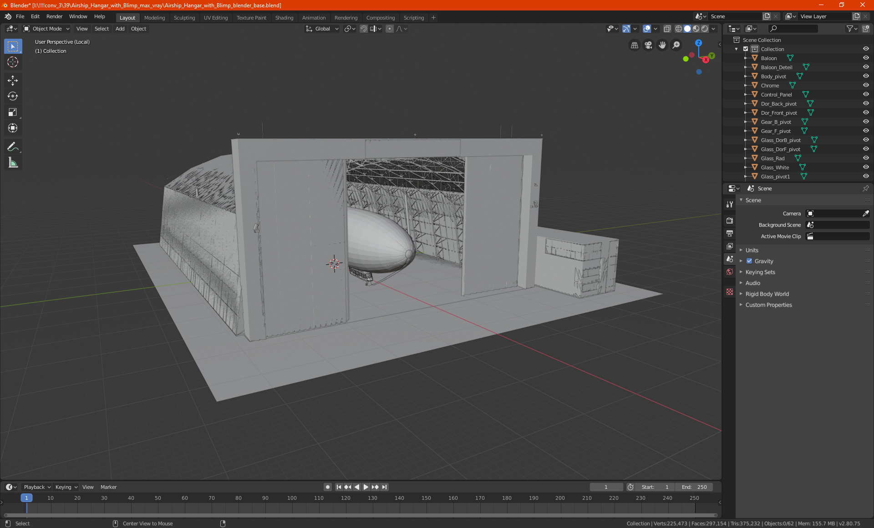Hide Glass_Rad with the eye icon

pos(865,158)
